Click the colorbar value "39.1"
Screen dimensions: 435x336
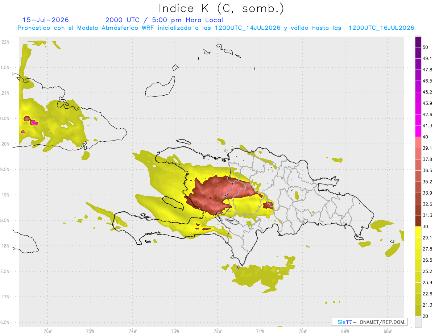click(427, 148)
